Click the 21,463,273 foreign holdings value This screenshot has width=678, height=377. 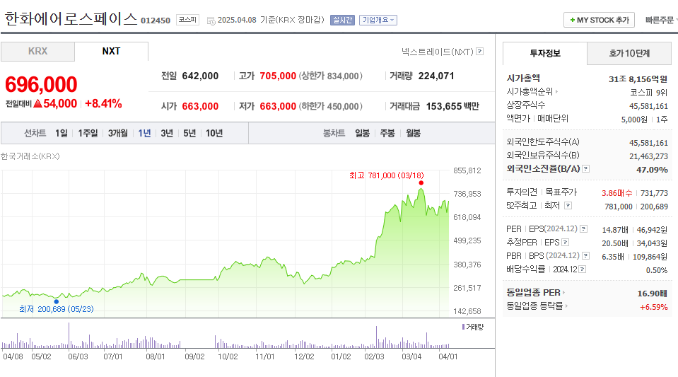(648, 156)
